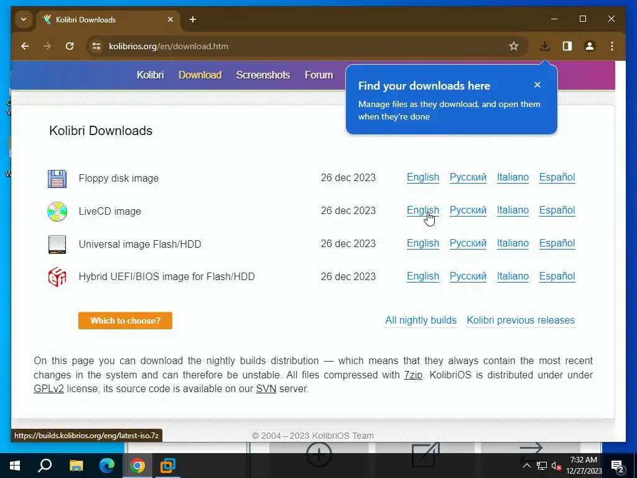Download Hybrid UEFI/BIOS image in Español
This screenshot has height=478, width=637.
tap(557, 276)
